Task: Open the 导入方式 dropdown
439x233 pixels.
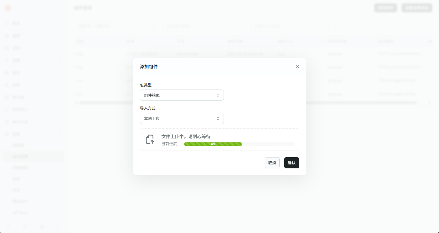Action: 182,118
